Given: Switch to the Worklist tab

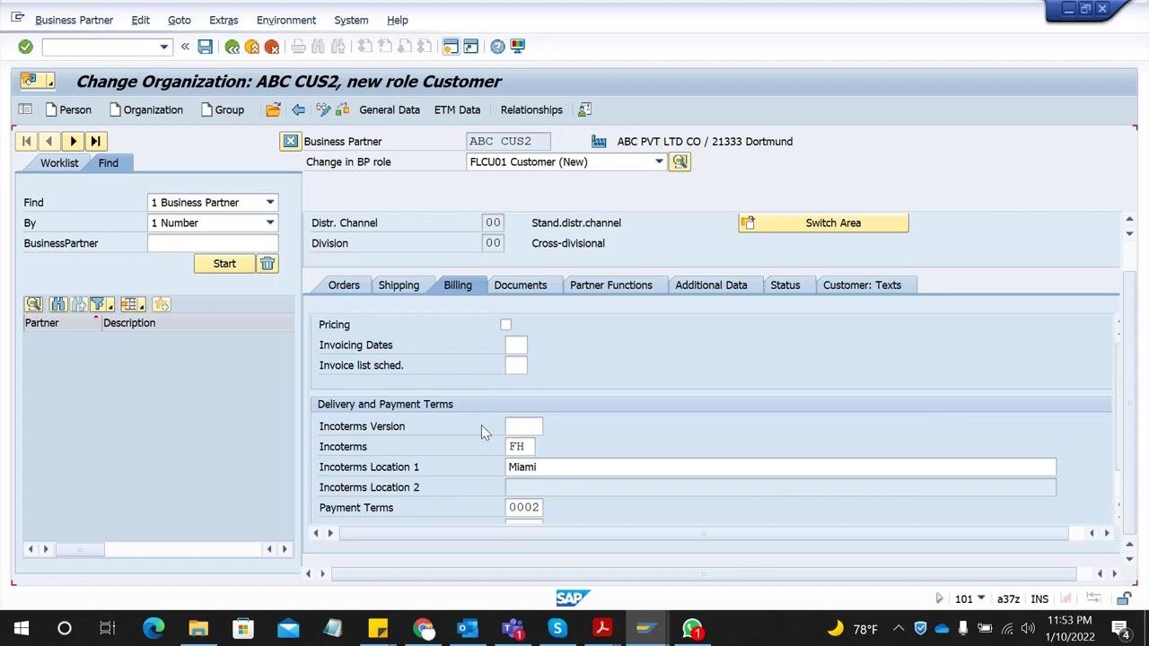Looking at the screenshot, I should pyautogui.click(x=59, y=162).
